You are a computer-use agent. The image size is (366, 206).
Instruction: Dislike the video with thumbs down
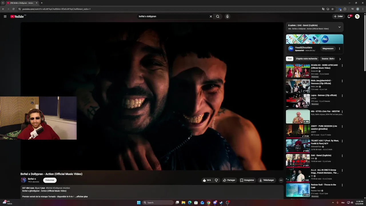pos(216,180)
